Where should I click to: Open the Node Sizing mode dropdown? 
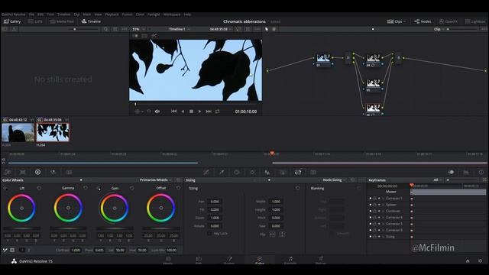[335, 180]
